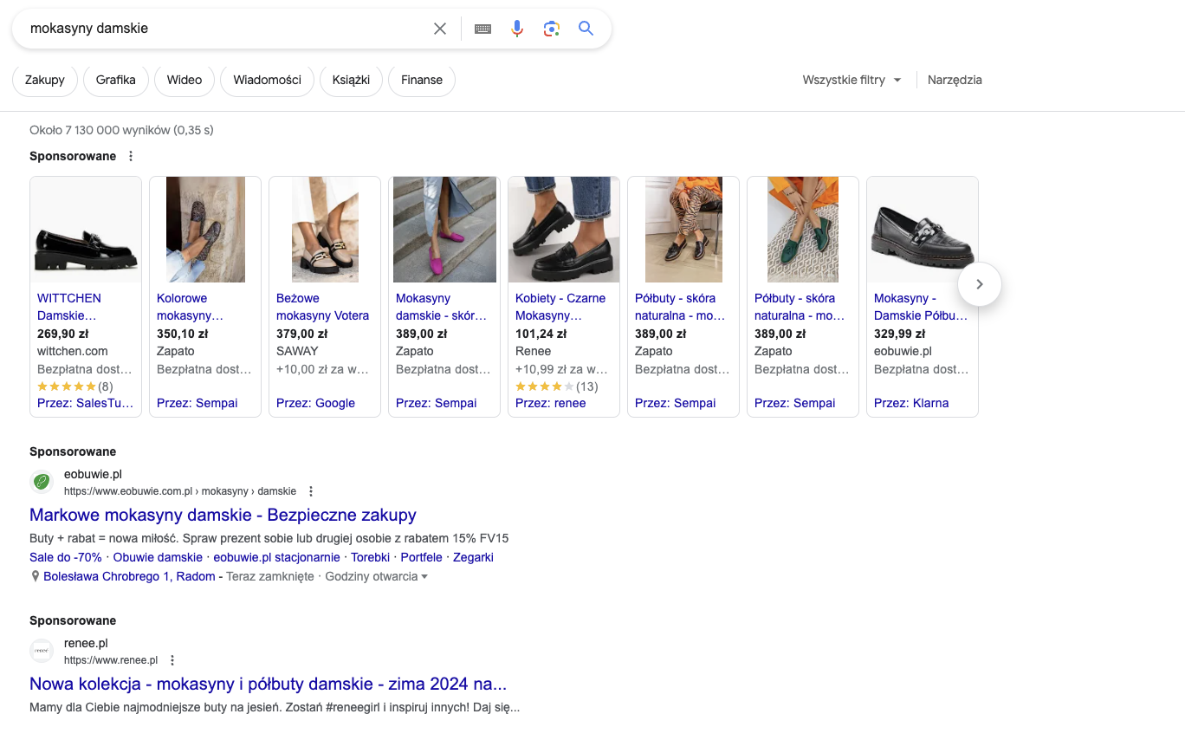Select price 101,24 zł on Renee card
The height and width of the screenshot is (740, 1185).
click(x=541, y=334)
